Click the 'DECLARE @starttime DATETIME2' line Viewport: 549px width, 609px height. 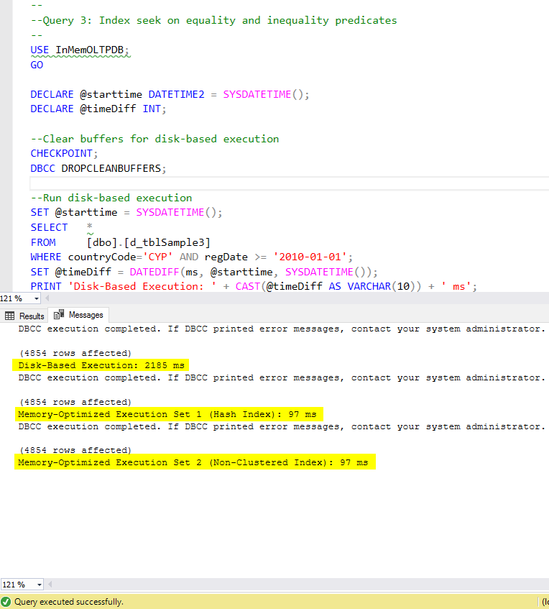coord(170,94)
